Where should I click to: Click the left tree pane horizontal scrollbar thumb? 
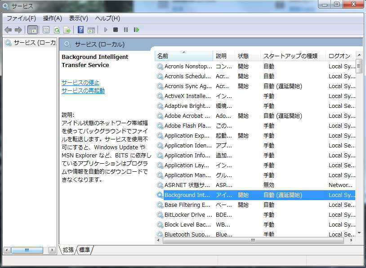coord(27,250)
